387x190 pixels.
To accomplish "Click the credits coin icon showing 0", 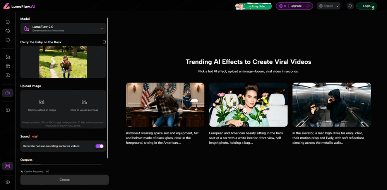I will (281, 6).
